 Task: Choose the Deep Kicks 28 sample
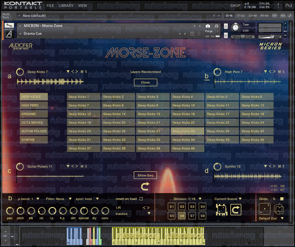(187, 131)
